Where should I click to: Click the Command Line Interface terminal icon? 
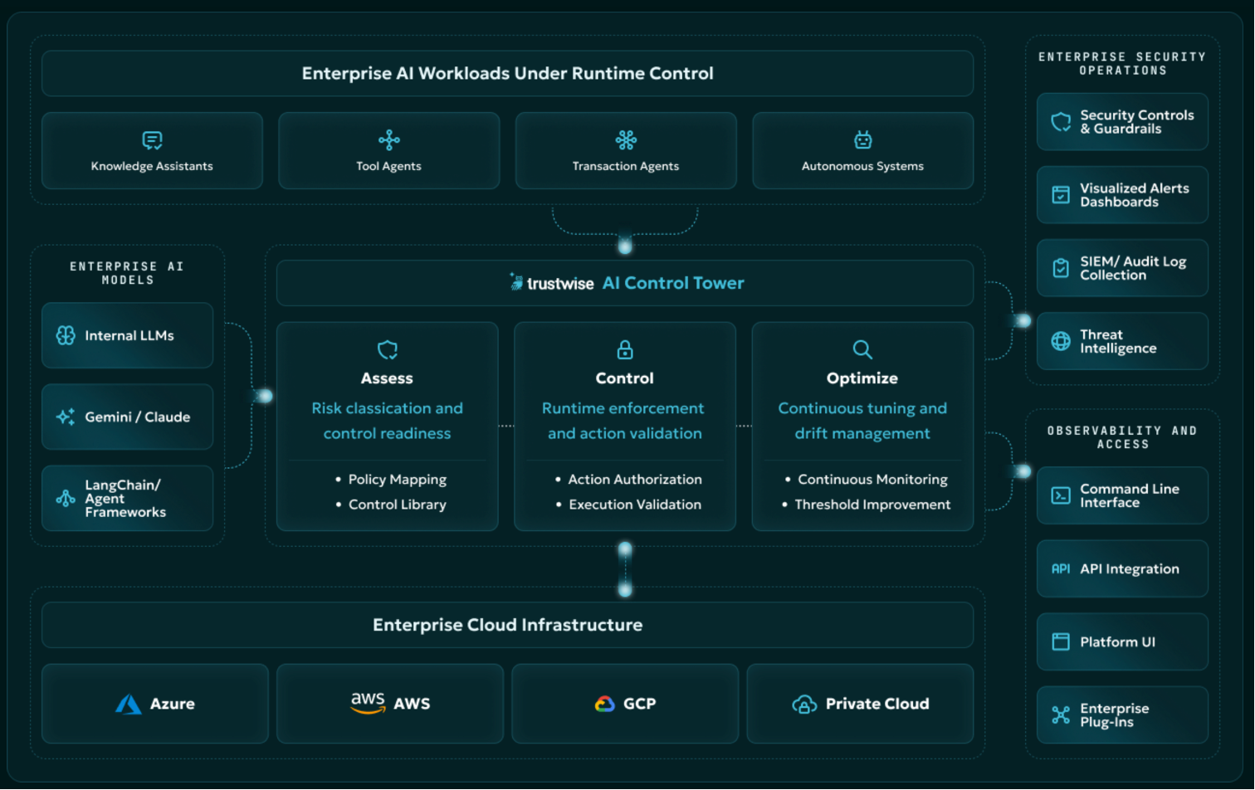(x=1061, y=495)
